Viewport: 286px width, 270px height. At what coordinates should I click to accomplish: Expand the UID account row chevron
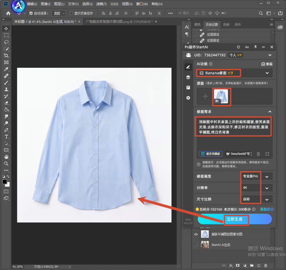click(x=270, y=55)
